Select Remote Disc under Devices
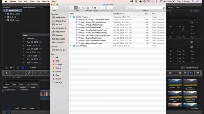204x114 pixels. tap(61, 50)
